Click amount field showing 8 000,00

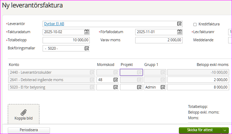[198, 87]
